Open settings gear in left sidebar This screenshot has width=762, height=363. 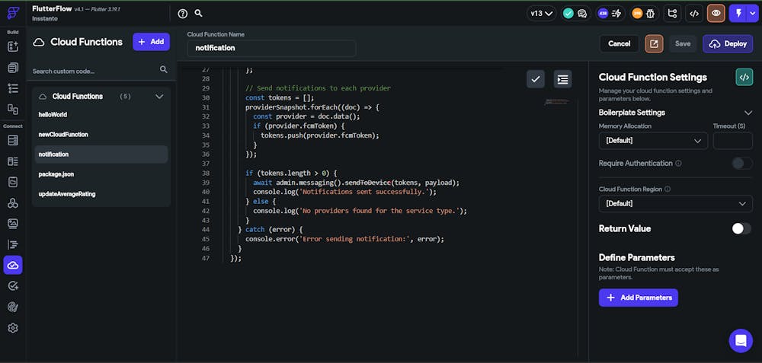pos(13,328)
